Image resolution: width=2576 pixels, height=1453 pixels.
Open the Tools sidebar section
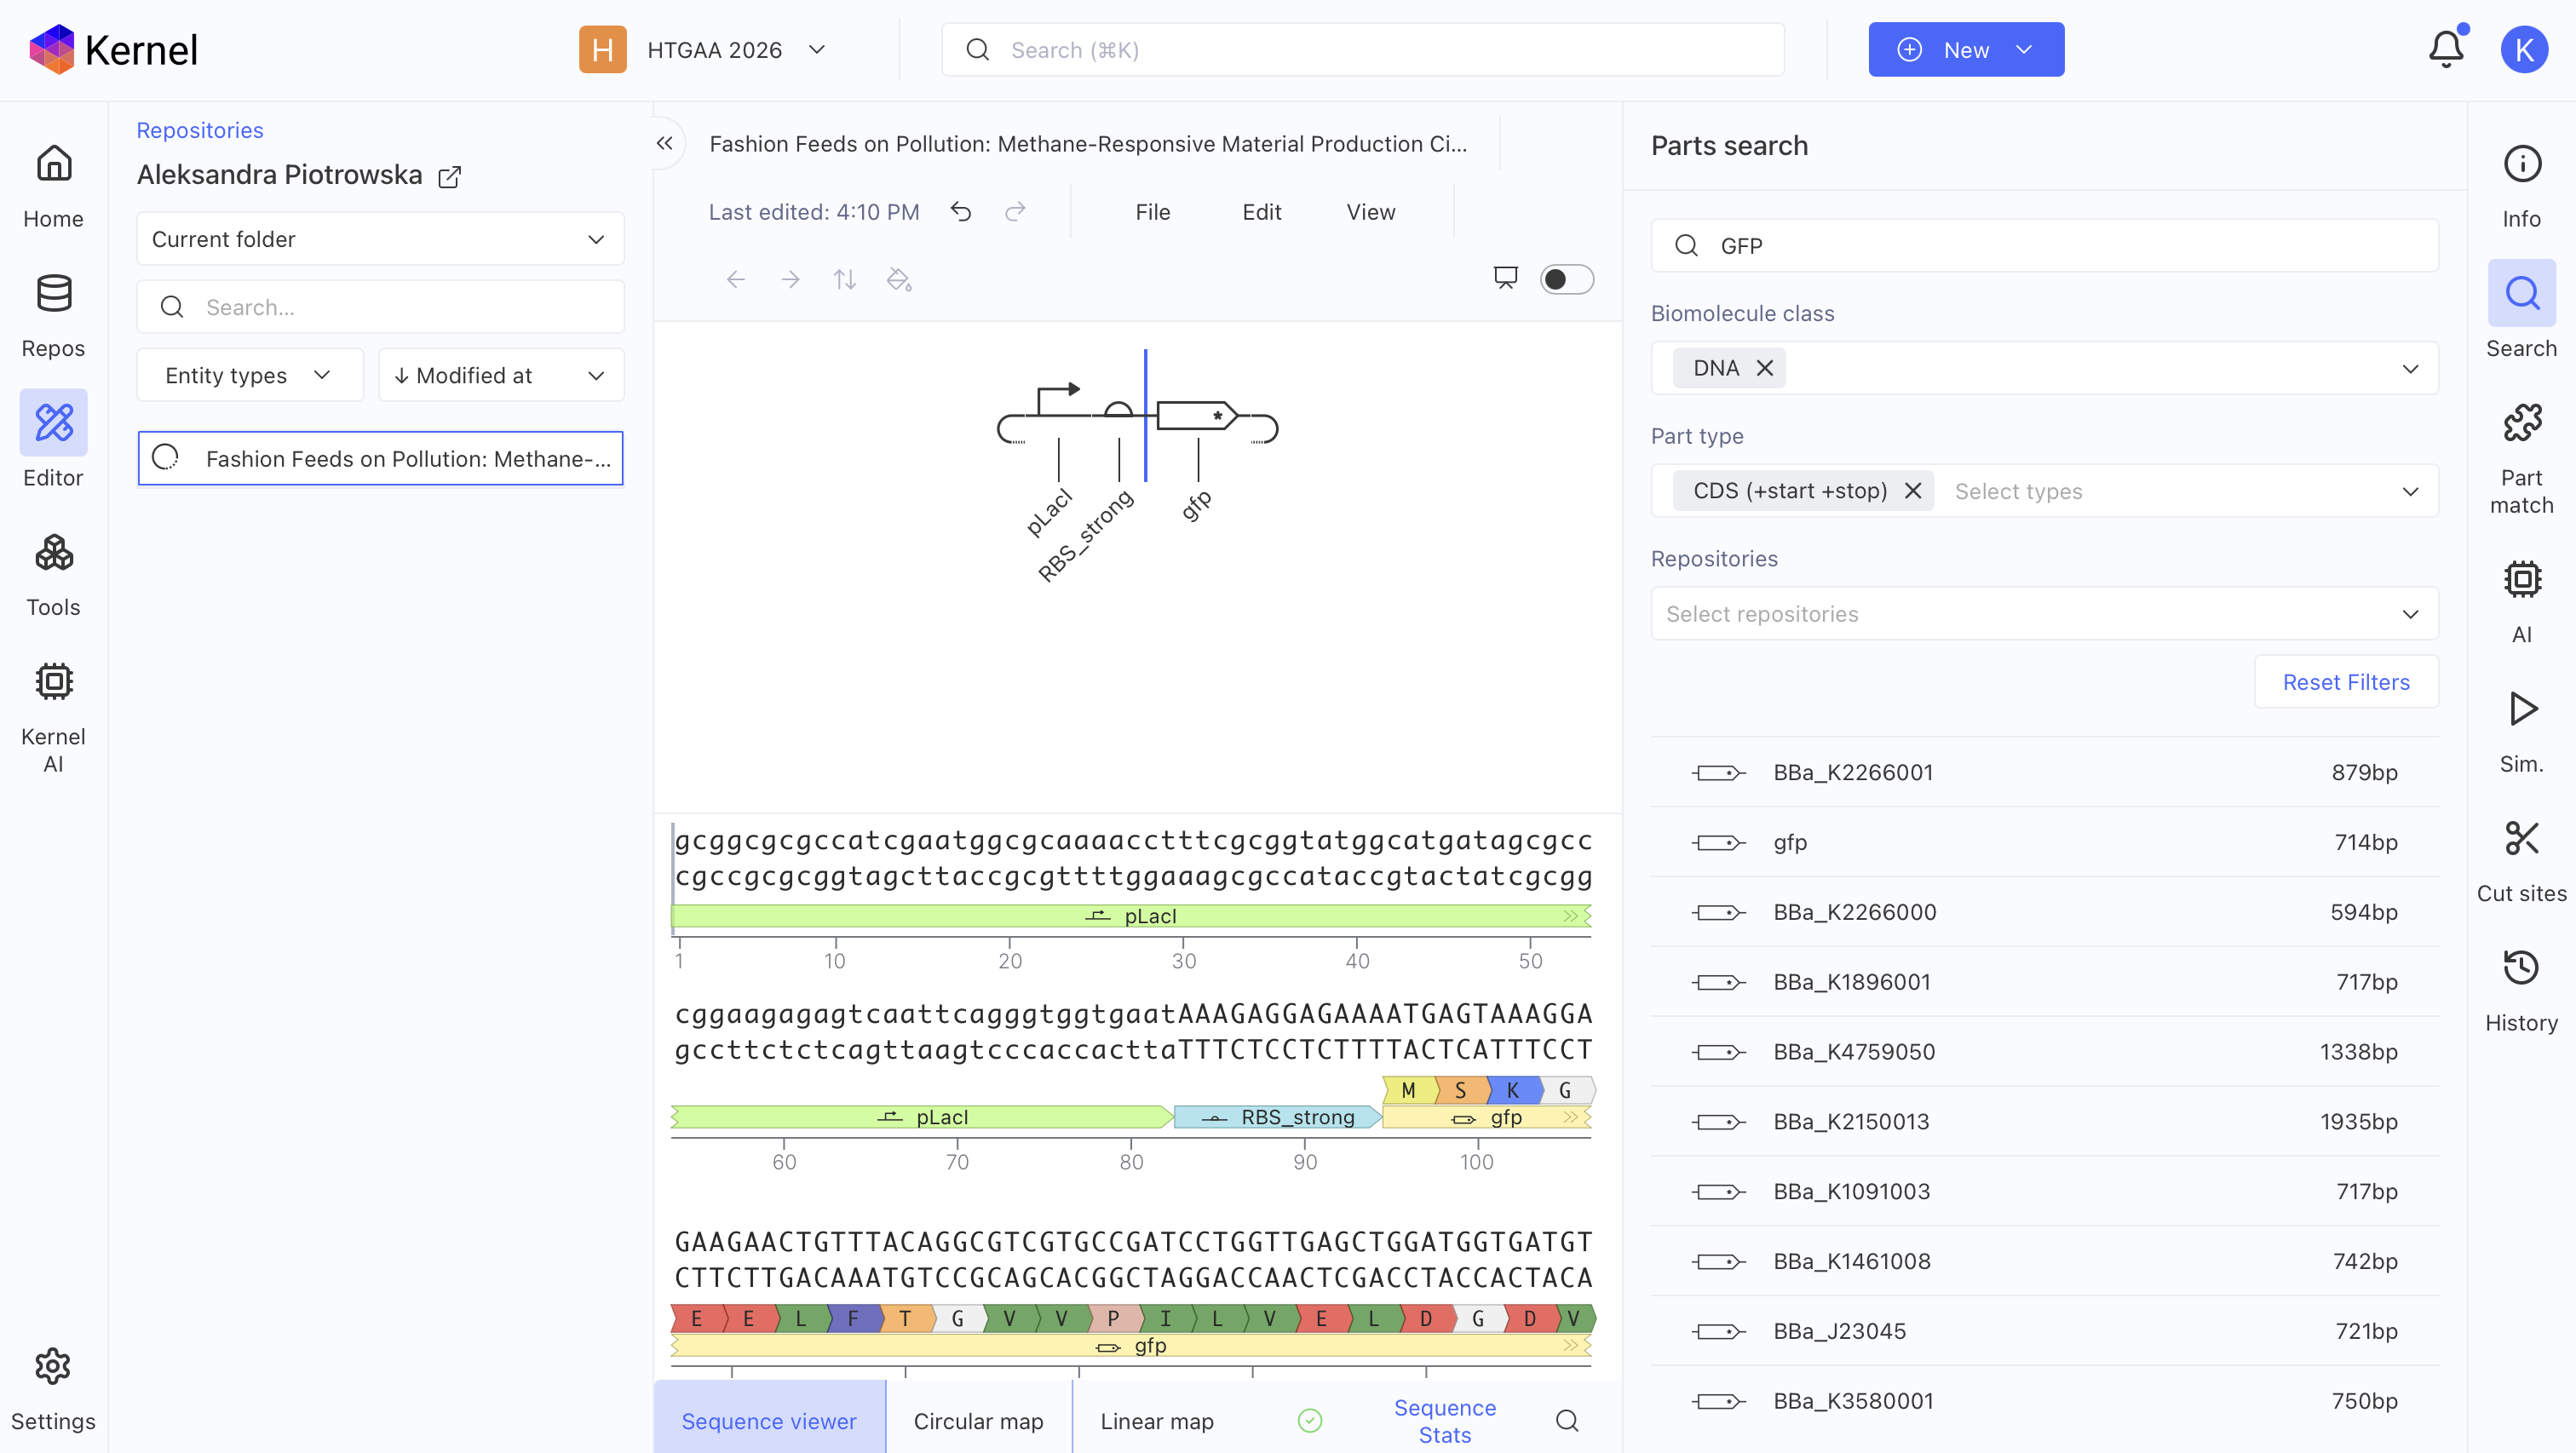[53, 575]
